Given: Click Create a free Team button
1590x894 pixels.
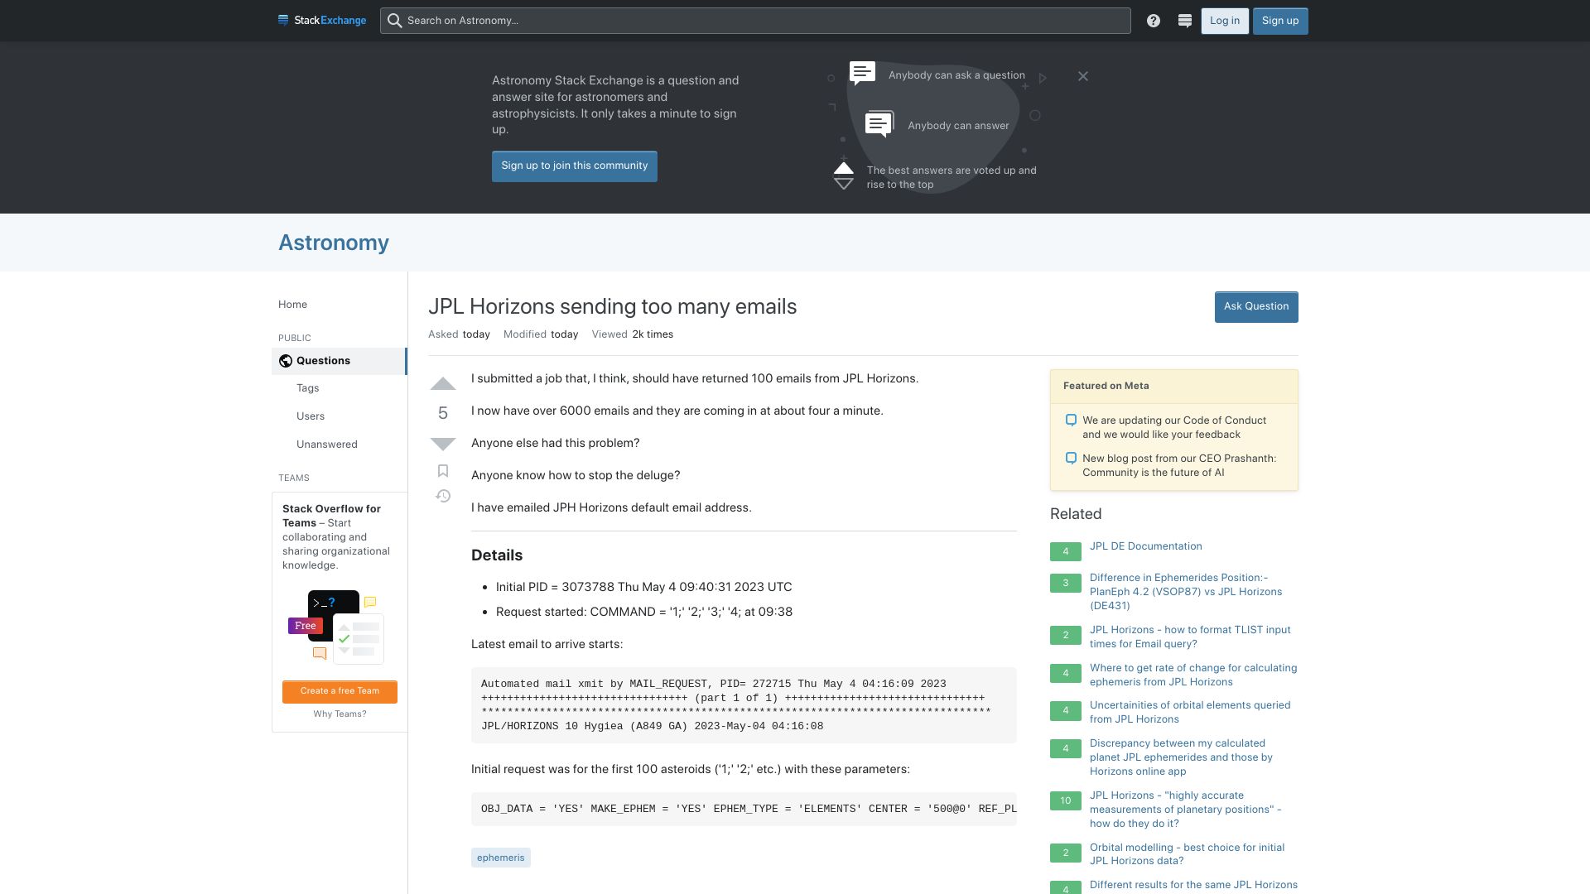Looking at the screenshot, I should point(340,692).
